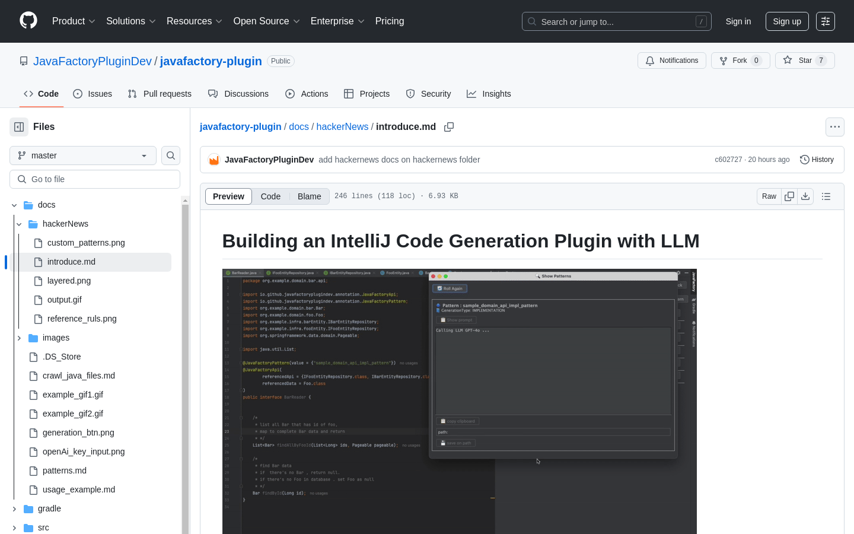The height and width of the screenshot is (534, 854).
Task: Open the more file actions ellipsis menu
Action: pos(835,127)
